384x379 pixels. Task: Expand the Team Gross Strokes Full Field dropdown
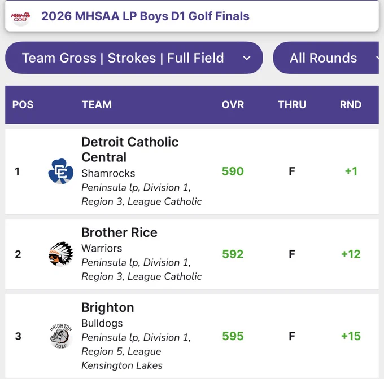point(134,58)
